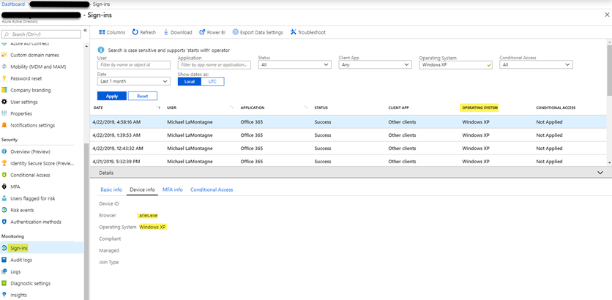Click the Operating System filter field
The width and height of the screenshot is (612, 300).
tap(455, 65)
